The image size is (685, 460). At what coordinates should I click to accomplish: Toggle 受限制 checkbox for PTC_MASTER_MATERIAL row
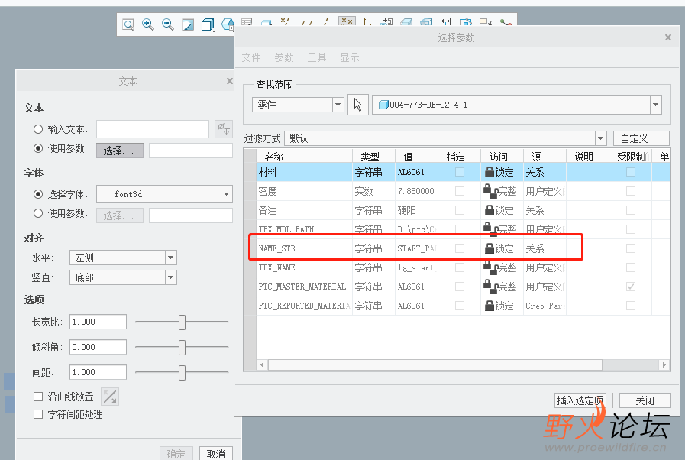[630, 287]
